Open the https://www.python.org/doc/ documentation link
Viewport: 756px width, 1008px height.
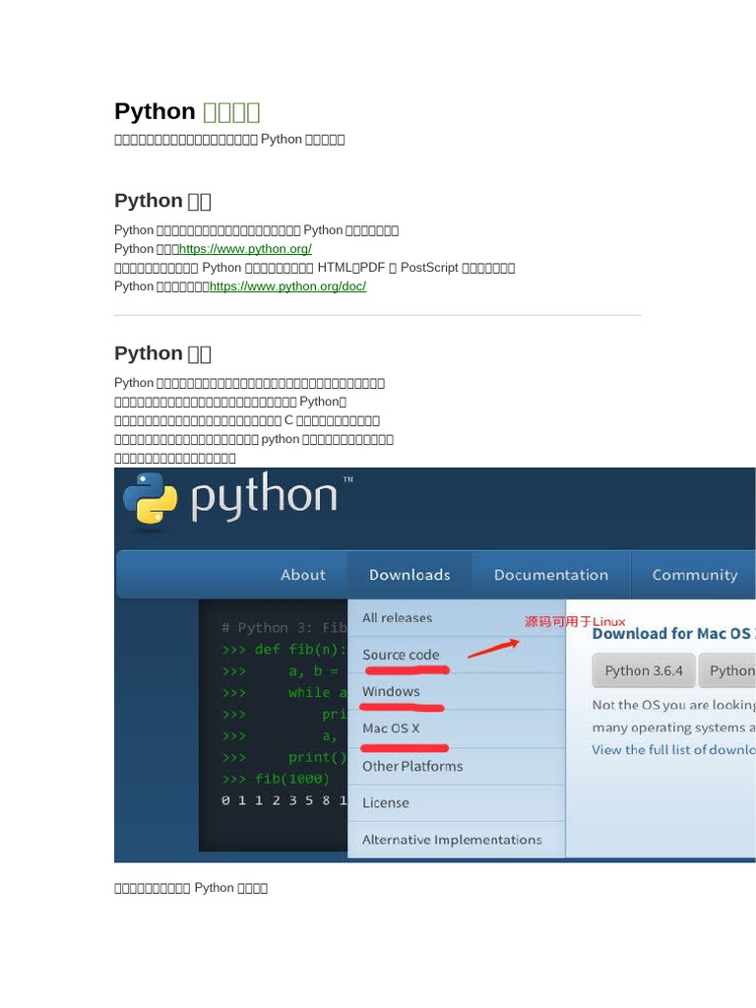pyautogui.click(x=288, y=286)
